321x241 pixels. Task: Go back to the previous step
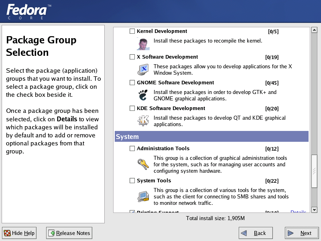coord(256,233)
